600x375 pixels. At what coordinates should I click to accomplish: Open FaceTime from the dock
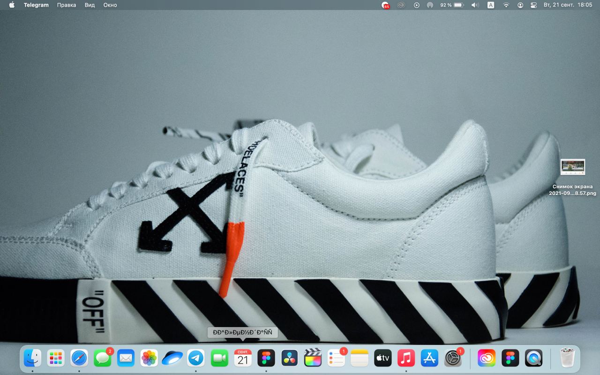pos(219,358)
